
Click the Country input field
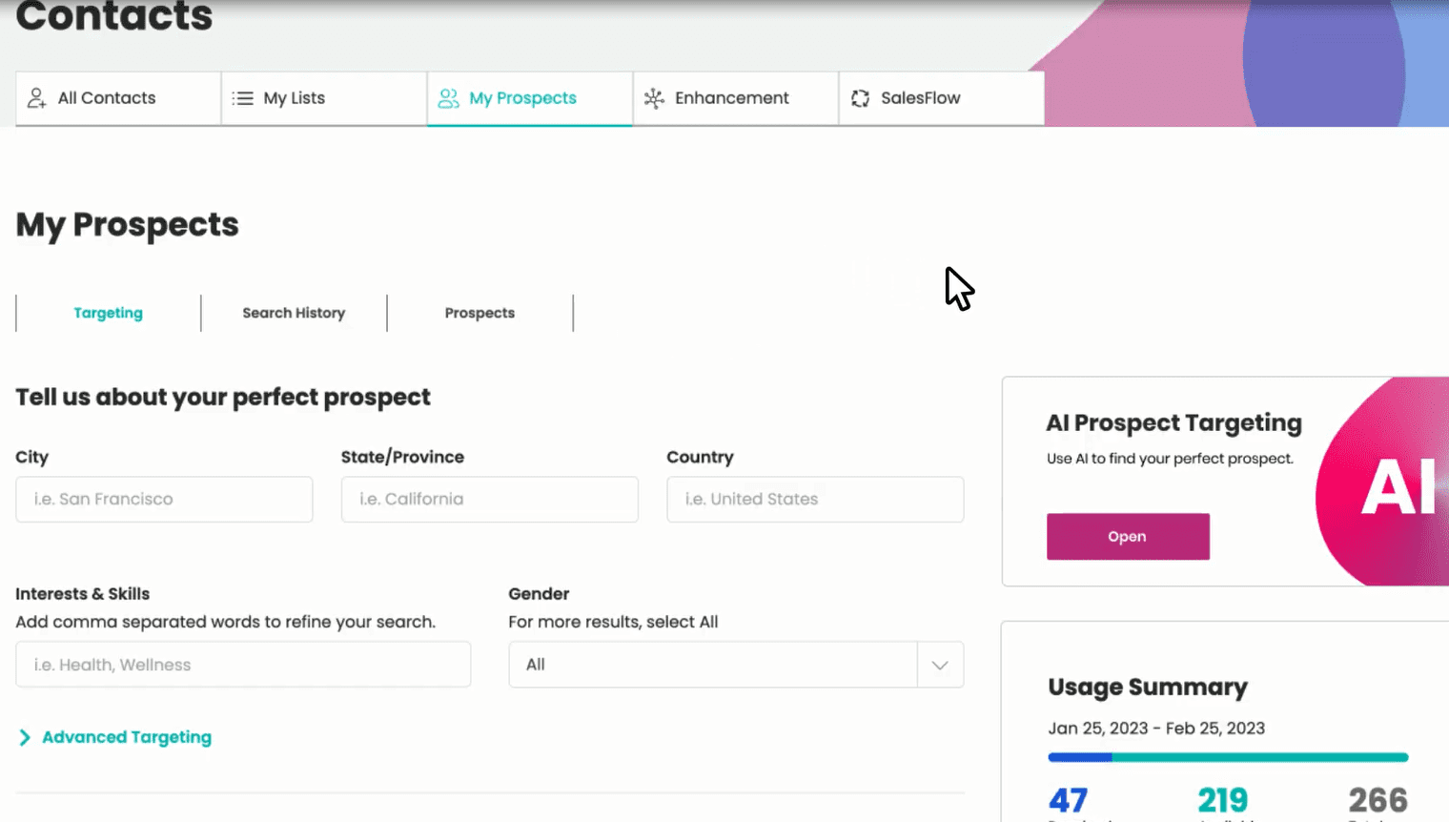tap(815, 499)
